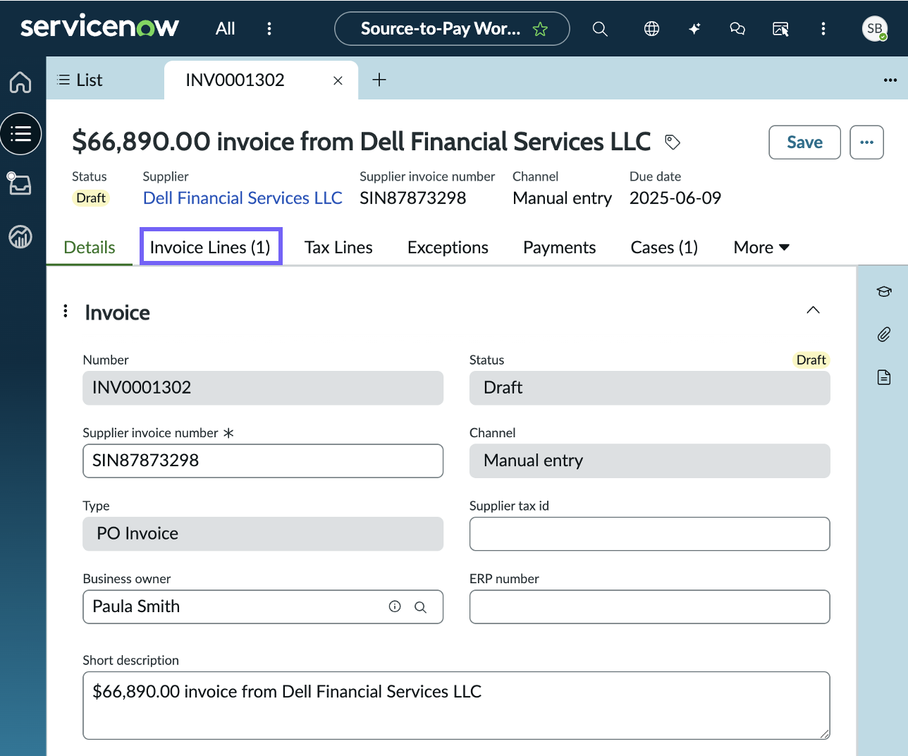Open Business owner lookup search

(420, 607)
